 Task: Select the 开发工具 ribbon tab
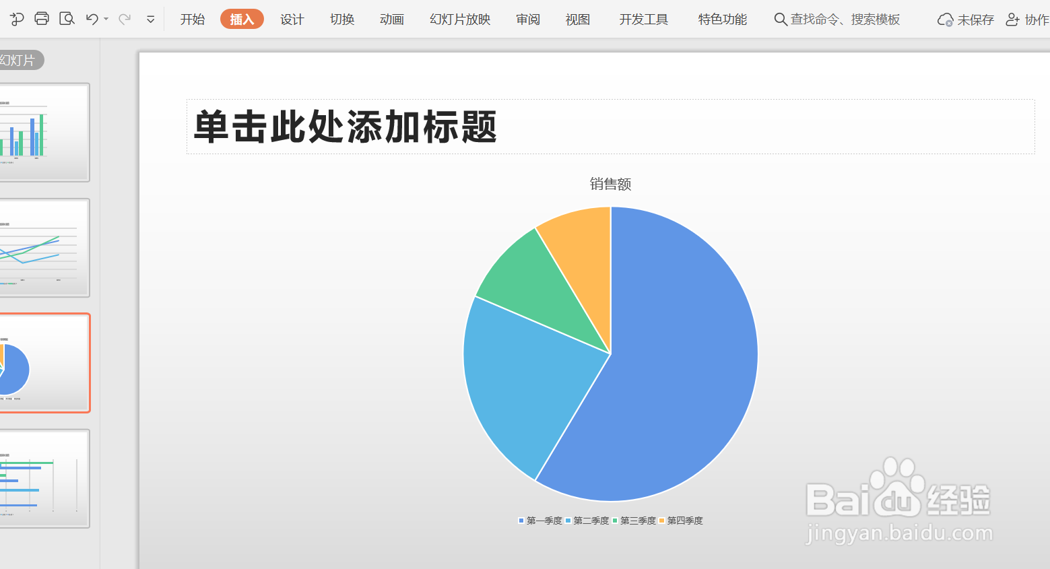click(643, 20)
